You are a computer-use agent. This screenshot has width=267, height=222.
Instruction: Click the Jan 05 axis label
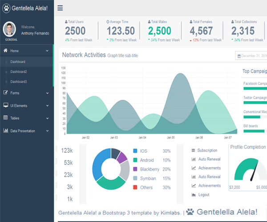[170, 138]
